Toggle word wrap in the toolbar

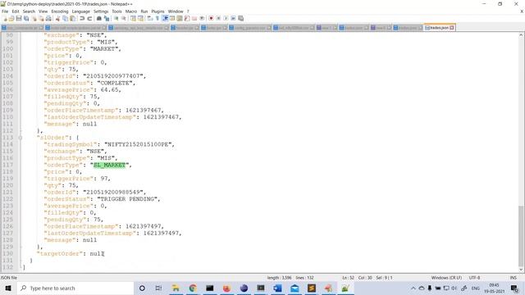point(150,18)
